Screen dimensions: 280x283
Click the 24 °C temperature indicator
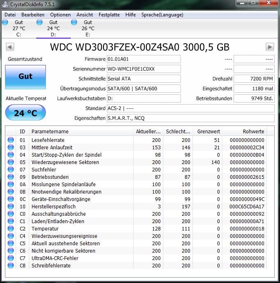pos(25,113)
